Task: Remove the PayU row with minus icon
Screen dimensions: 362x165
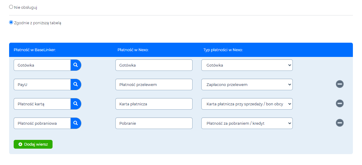Action: tap(340, 84)
